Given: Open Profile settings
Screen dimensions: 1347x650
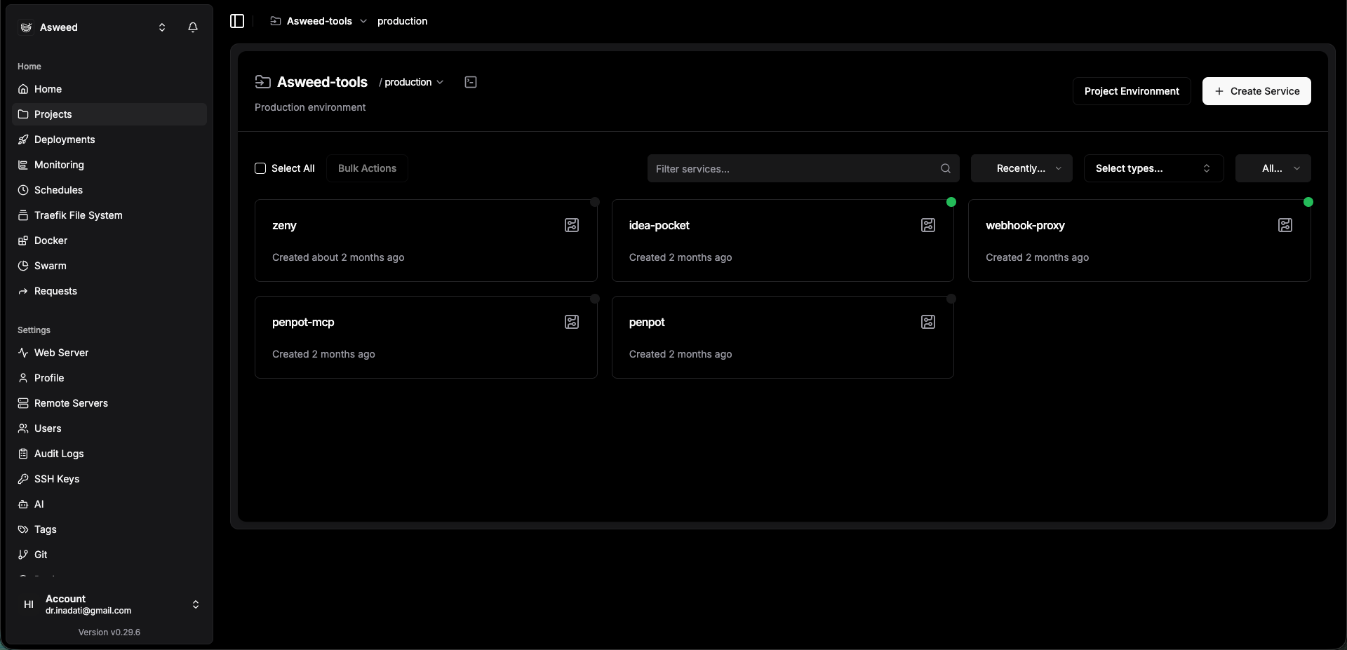Looking at the screenshot, I should (109, 378).
